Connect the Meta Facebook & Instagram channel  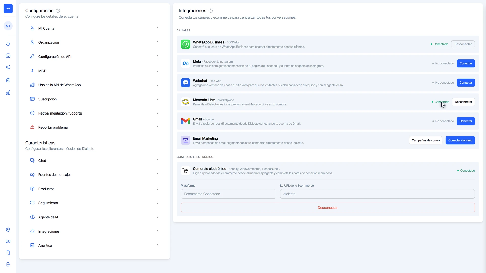click(466, 63)
